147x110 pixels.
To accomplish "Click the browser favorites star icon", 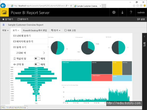I will [x=138, y=6].
